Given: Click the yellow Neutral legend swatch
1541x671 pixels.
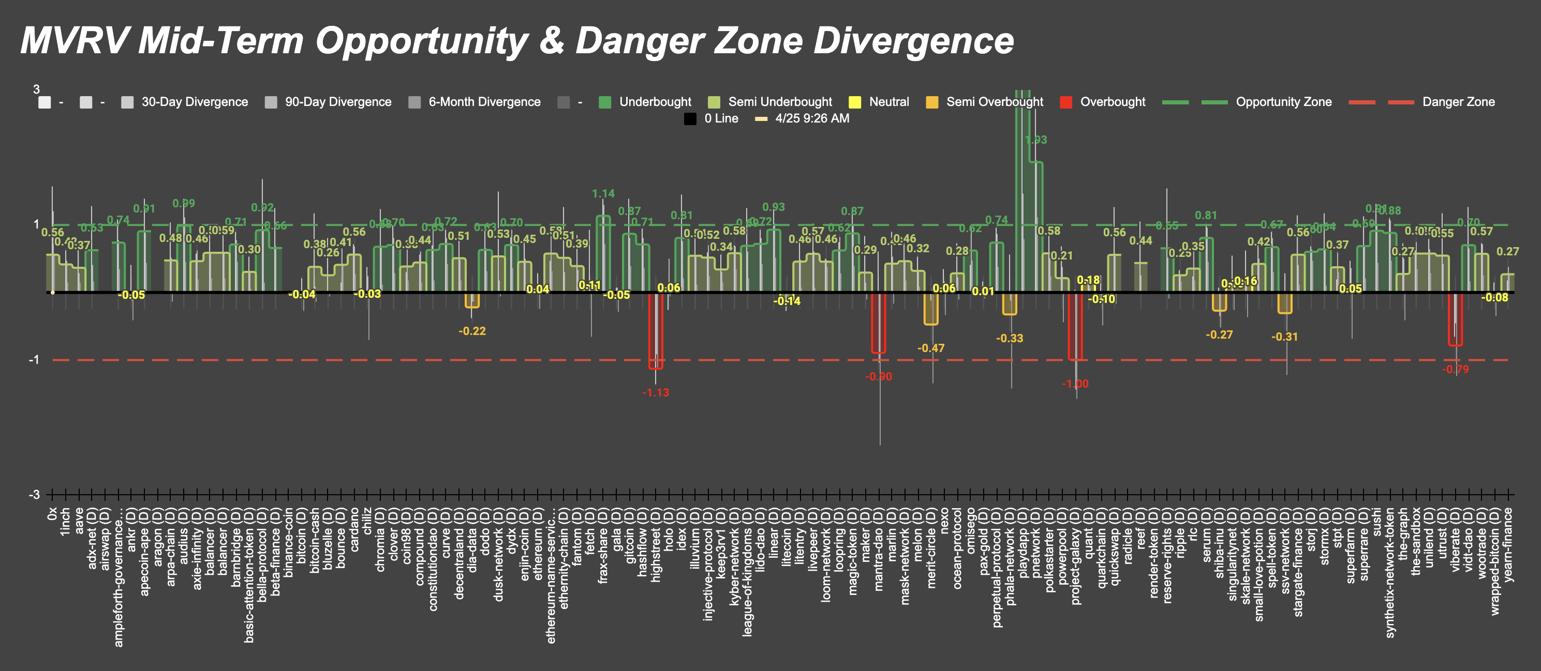Looking at the screenshot, I should point(855,102).
